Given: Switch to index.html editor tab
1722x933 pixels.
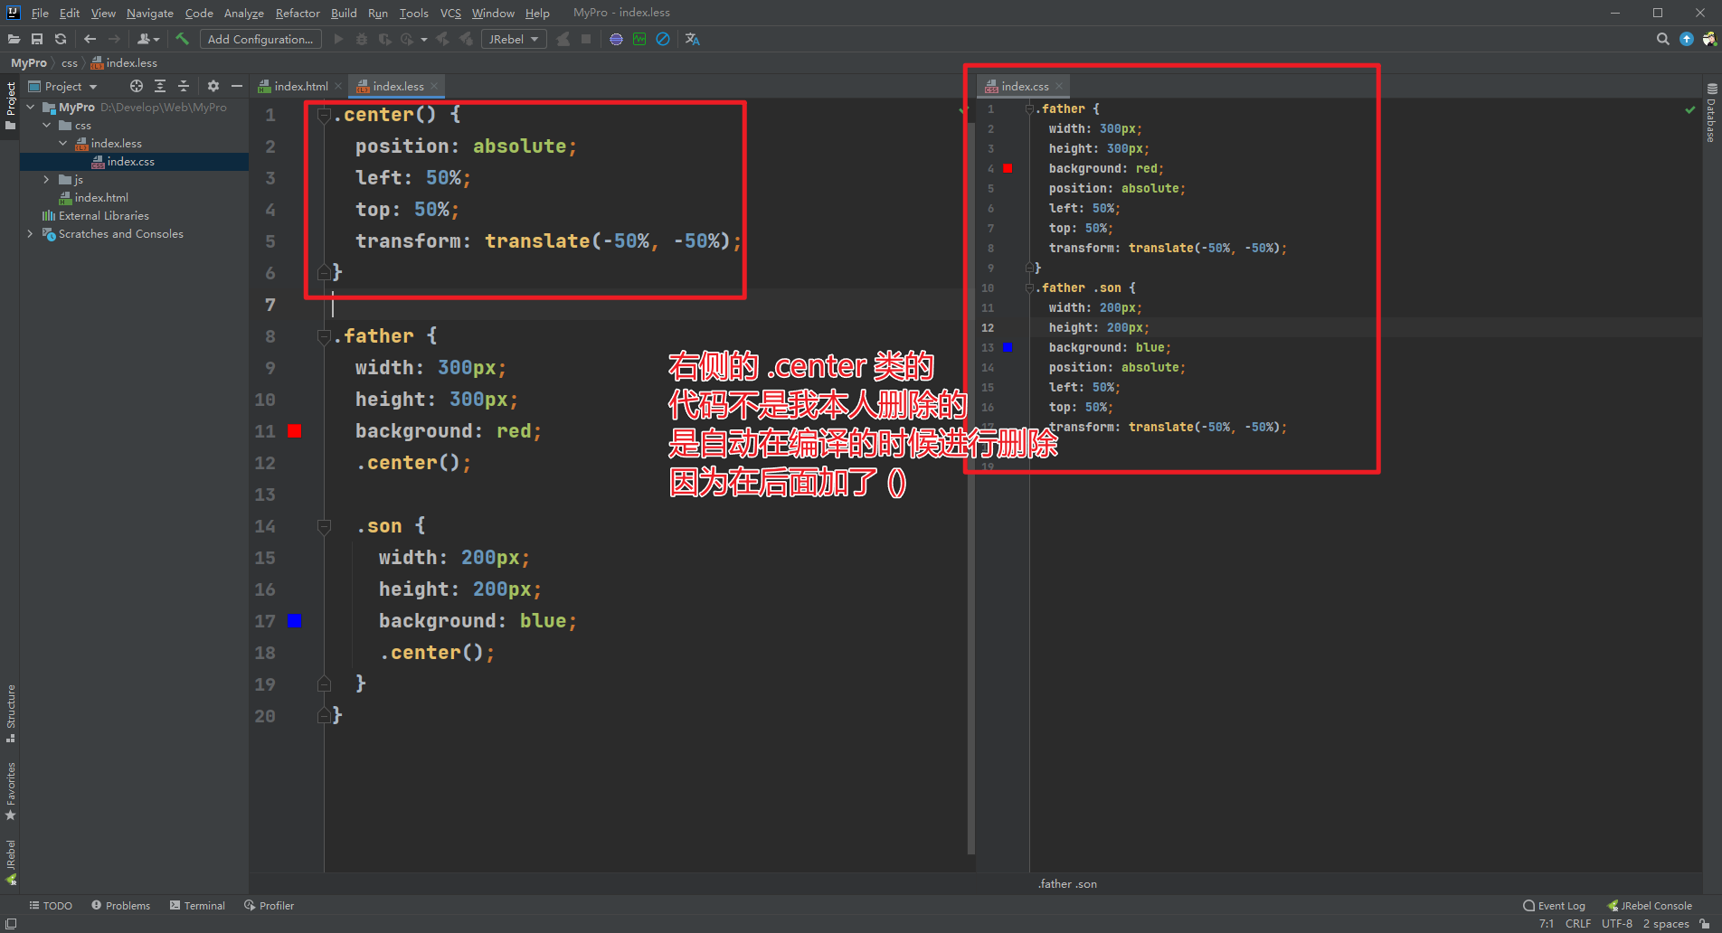Looking at the screenshot, I should [x=300, y=86].
